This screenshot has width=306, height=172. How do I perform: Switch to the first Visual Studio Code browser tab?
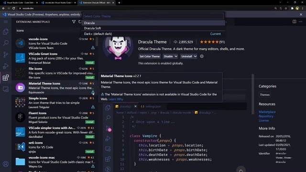tap(20, 3)
